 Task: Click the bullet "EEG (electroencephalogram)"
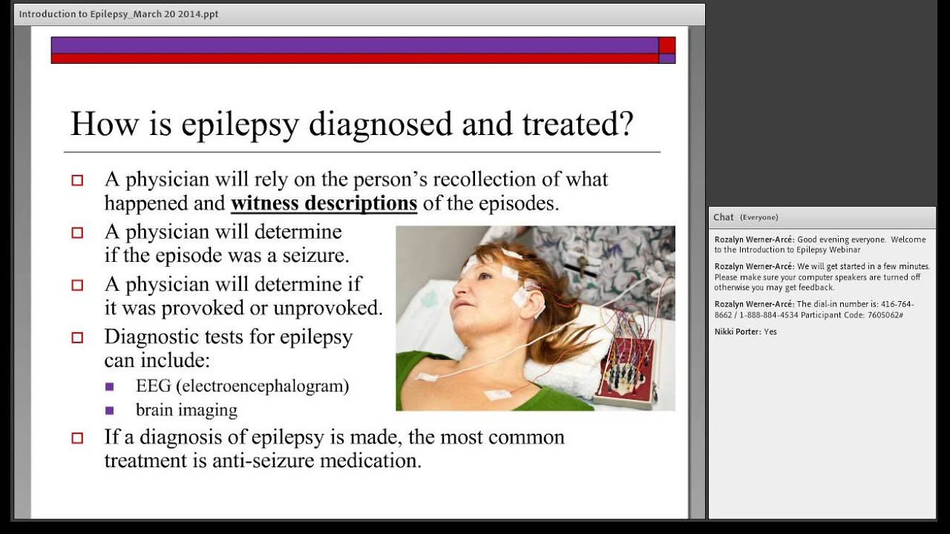coord(242,386)
